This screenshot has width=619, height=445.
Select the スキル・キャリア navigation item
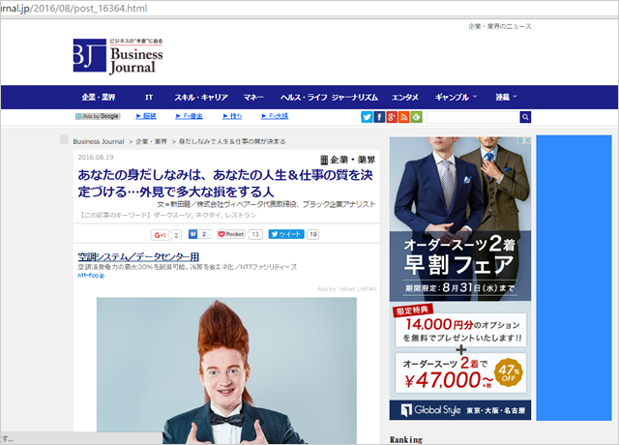200,98
